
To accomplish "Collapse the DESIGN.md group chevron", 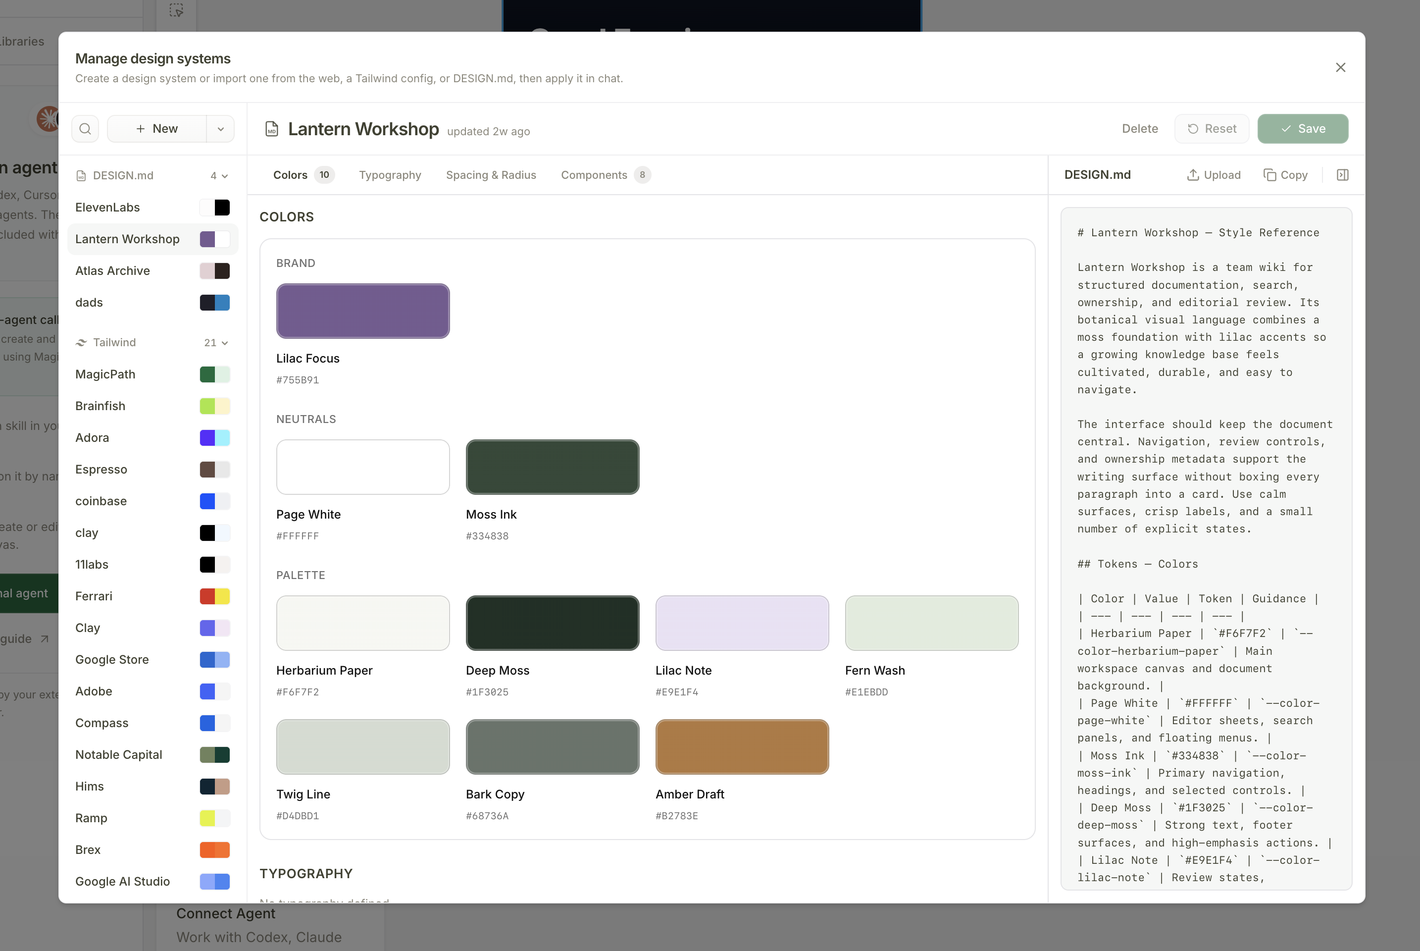I will pyautogui.click(x=225, y=176).
